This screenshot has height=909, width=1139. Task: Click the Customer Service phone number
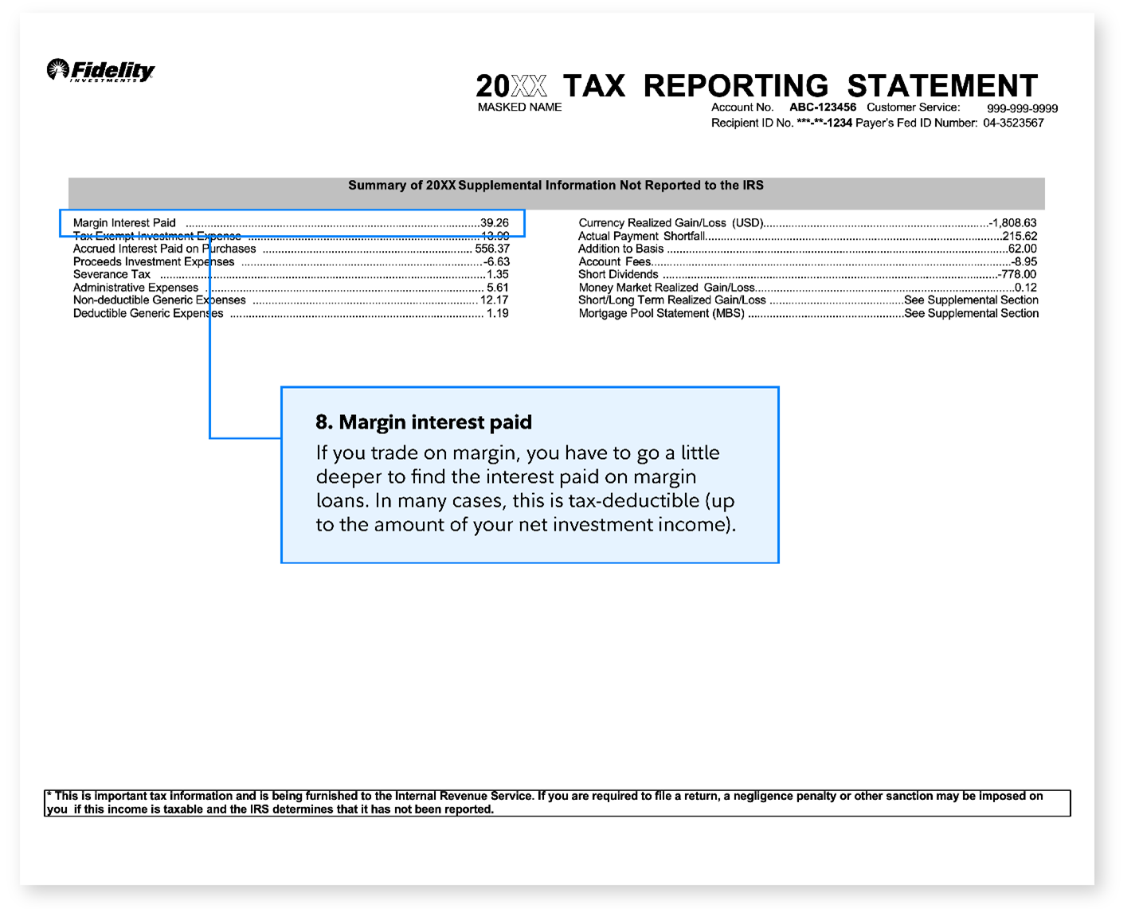click(1022, 108)
